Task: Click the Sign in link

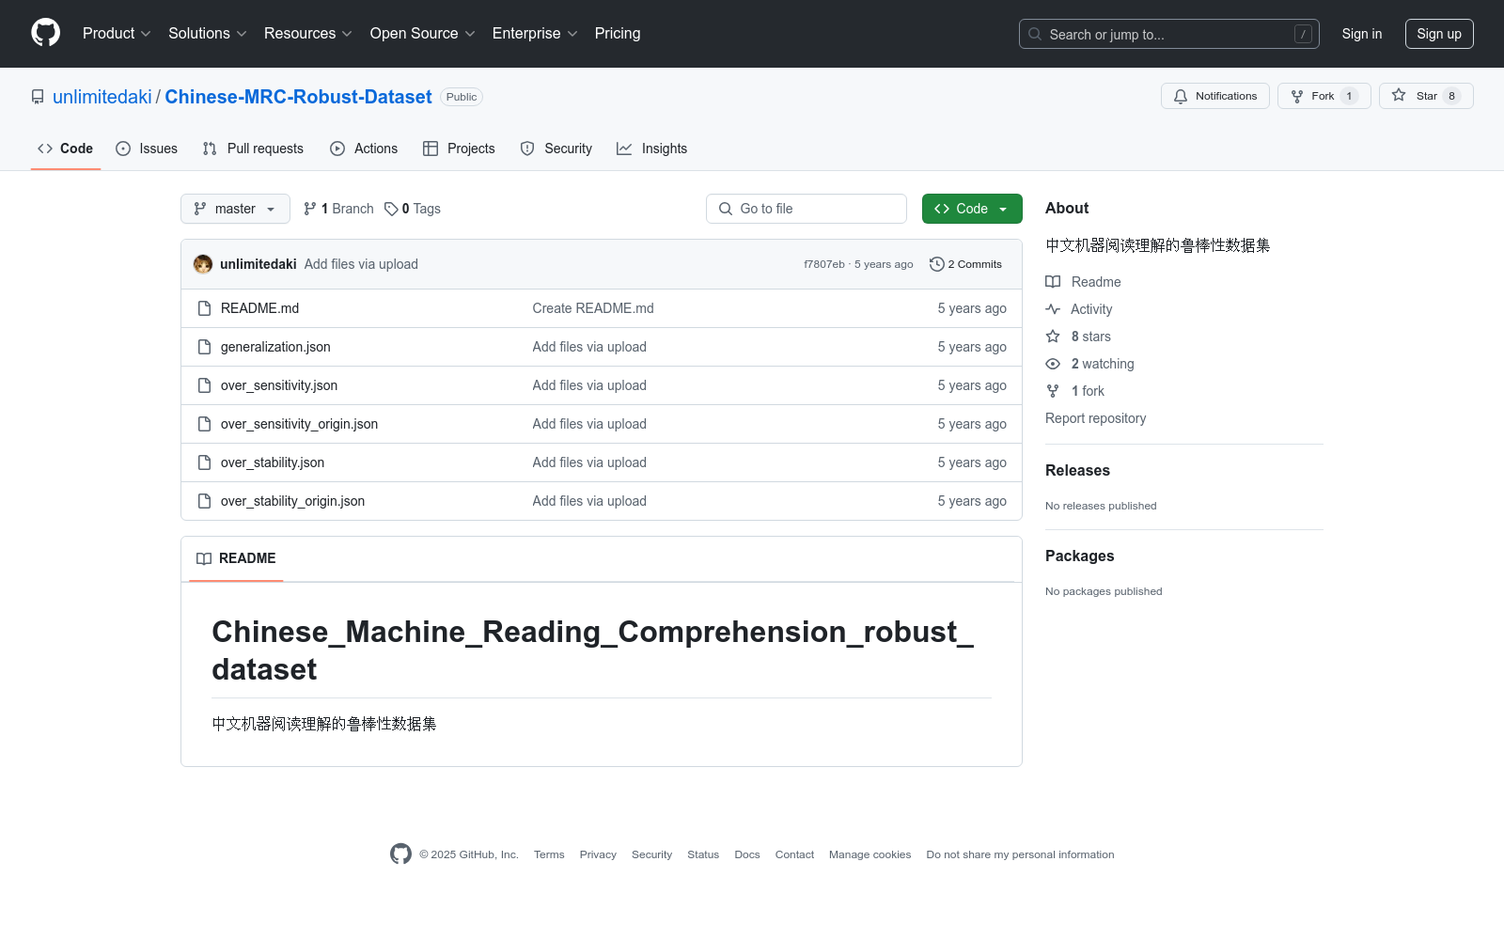Action: [x=1362, y=34]
